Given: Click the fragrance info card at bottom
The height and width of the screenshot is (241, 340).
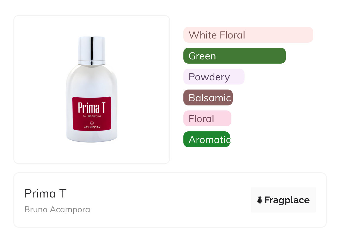Looking at the screenshot, I should (170, 200).
